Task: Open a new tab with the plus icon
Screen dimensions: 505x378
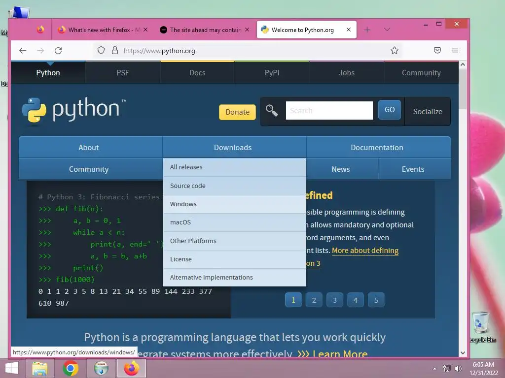Action: 367,30
